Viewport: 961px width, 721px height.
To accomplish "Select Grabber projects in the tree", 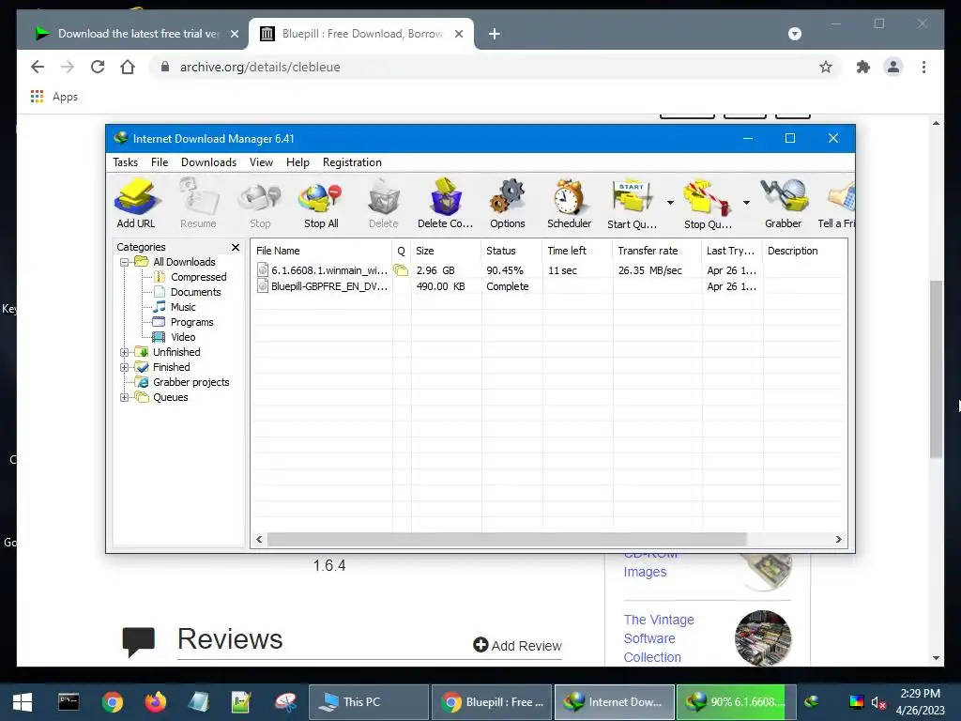I will click(191, 383).
